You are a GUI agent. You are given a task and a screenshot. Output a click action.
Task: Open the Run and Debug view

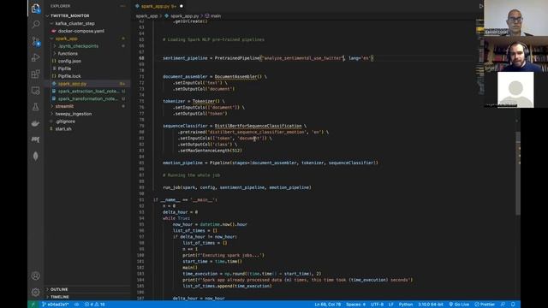(36, 57)
